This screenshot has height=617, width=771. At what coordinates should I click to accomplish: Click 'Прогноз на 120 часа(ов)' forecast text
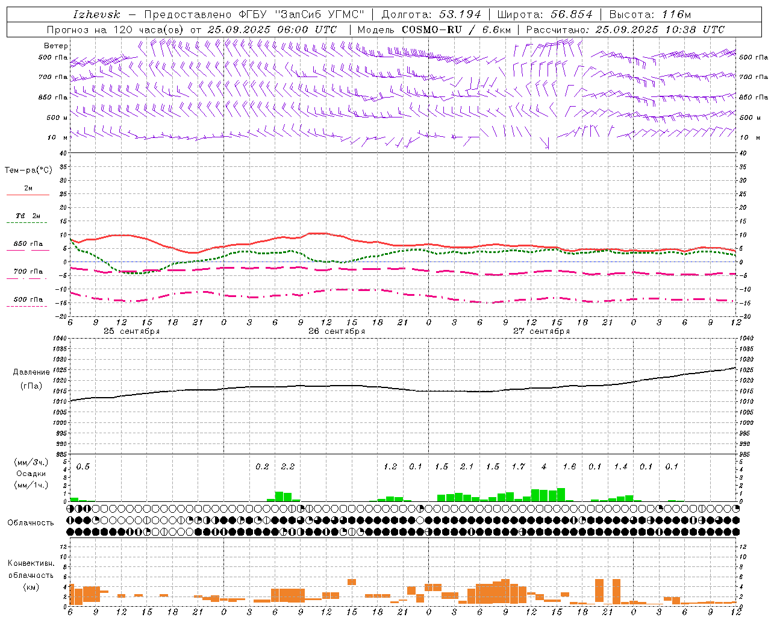click(x=116, y=30)
